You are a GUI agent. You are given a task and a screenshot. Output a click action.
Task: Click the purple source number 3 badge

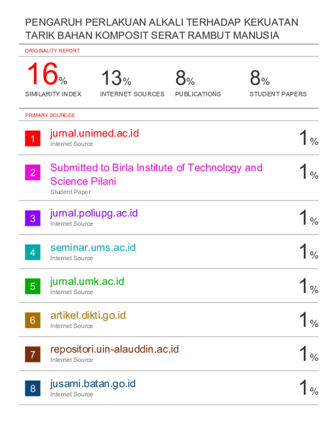[x=32, y=218]
